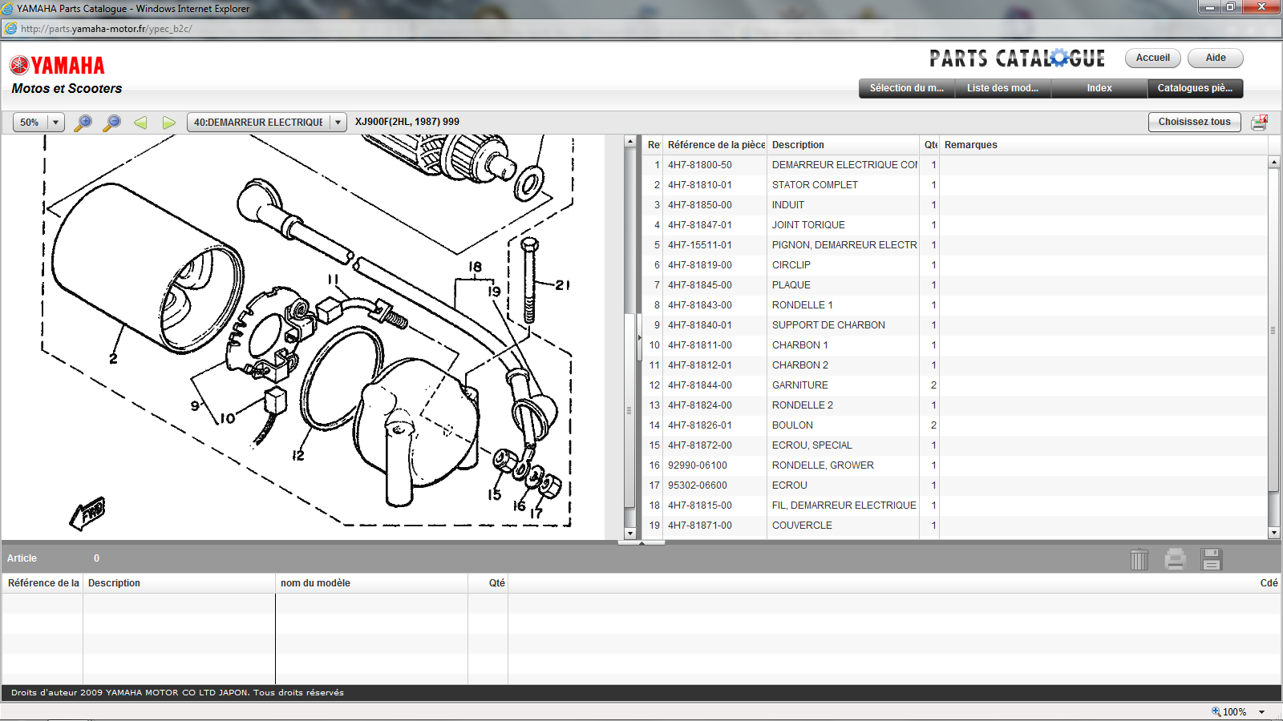Image resolution: width=1283 pixels, height=721 pixels.
Task: Select the SUPPORT DE CHARBON row
Action: coord(955,325)
